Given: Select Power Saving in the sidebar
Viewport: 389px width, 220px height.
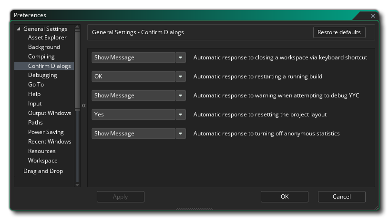Looking at the screenshot, I should (x=46, y=132).
